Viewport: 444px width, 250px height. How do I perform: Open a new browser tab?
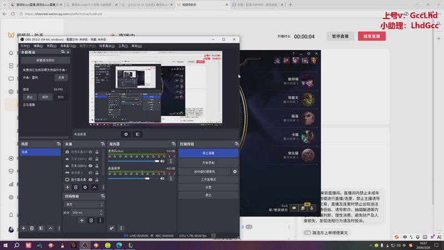point(290,4)
